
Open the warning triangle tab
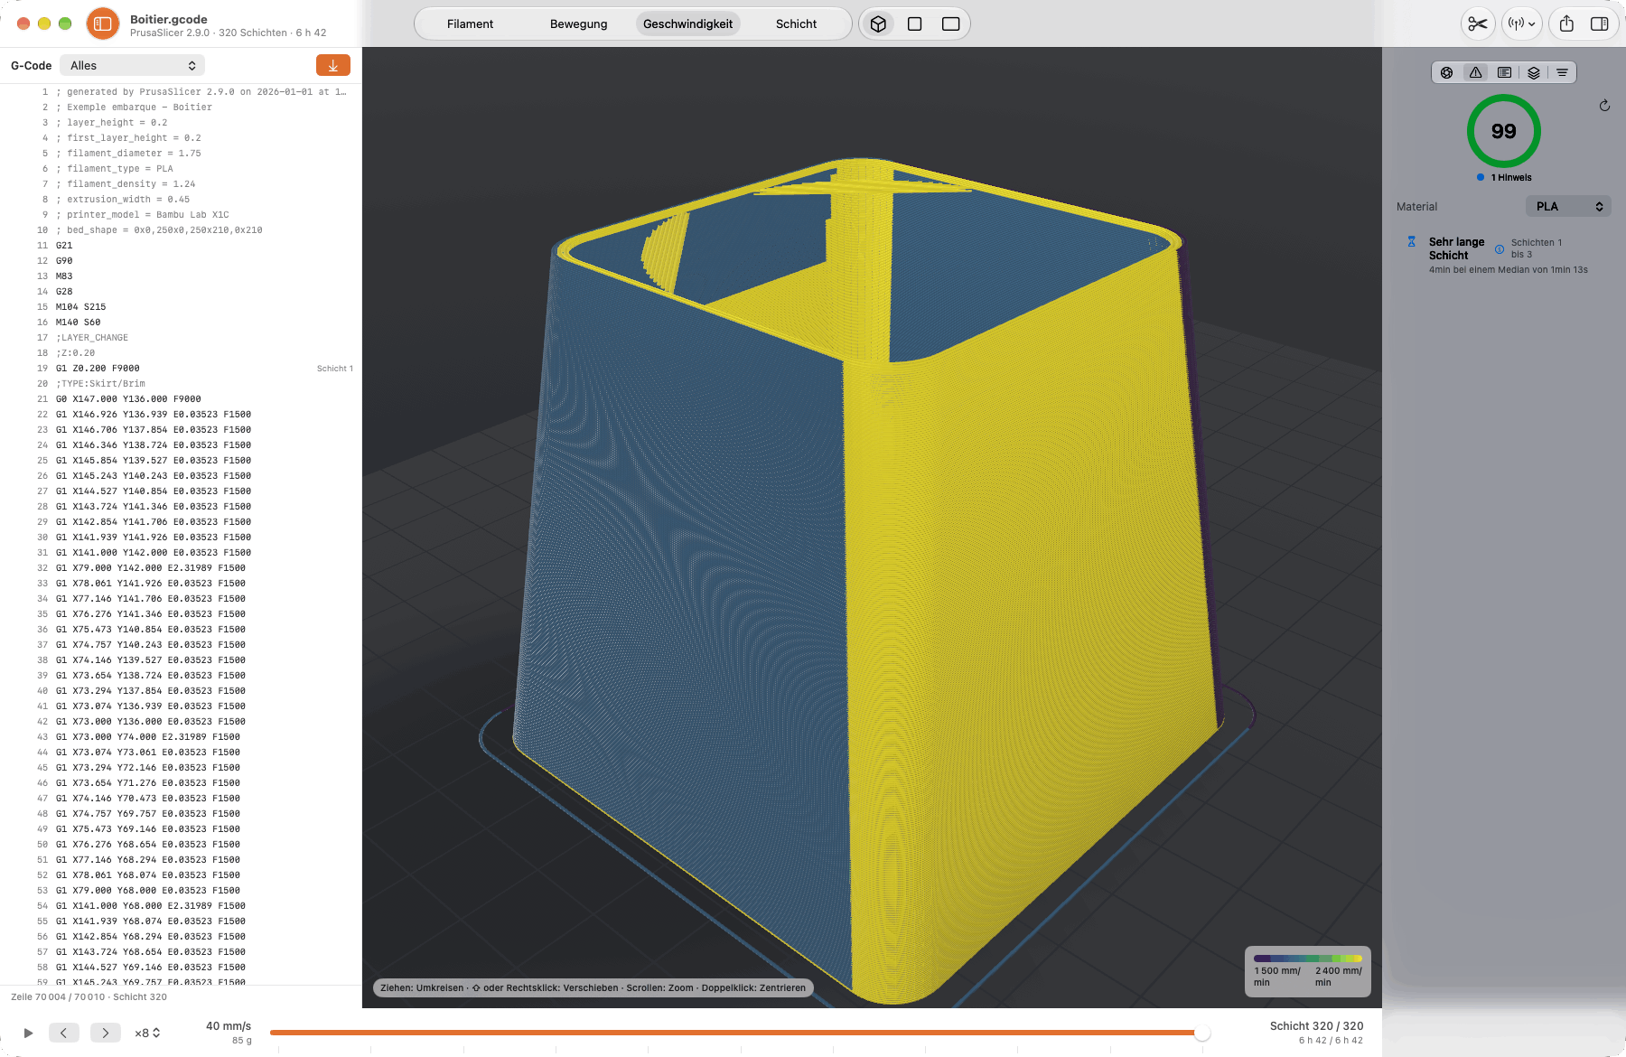[x=1476, y=72]
